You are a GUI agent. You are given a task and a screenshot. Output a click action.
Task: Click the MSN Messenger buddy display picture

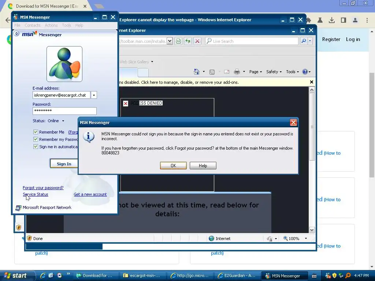64,64
